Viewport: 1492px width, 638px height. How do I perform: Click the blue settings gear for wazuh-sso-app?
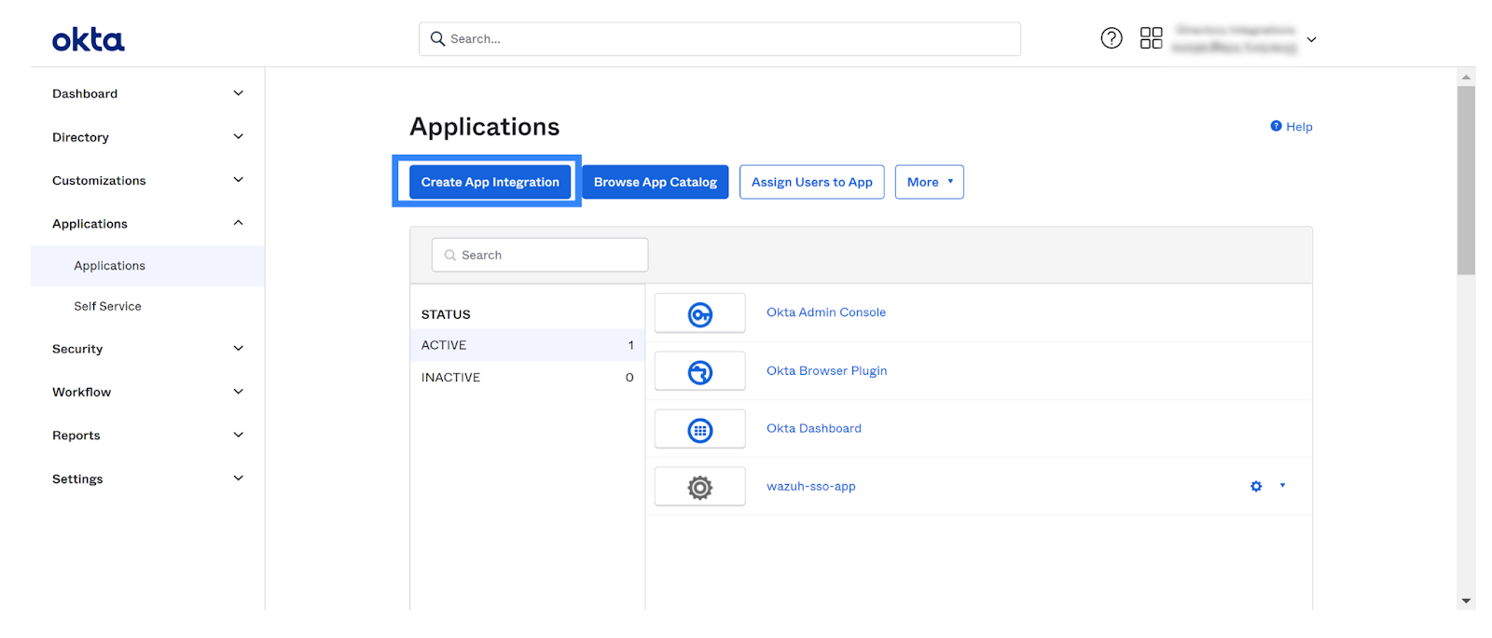[1256, 486]
